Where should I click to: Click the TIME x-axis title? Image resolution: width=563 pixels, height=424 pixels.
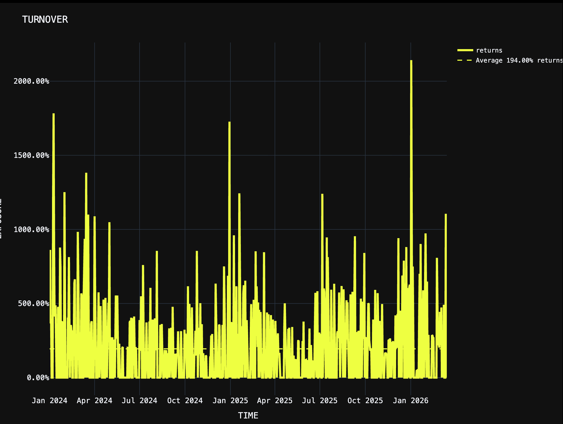pyautogui.click(x=248, y=416)
